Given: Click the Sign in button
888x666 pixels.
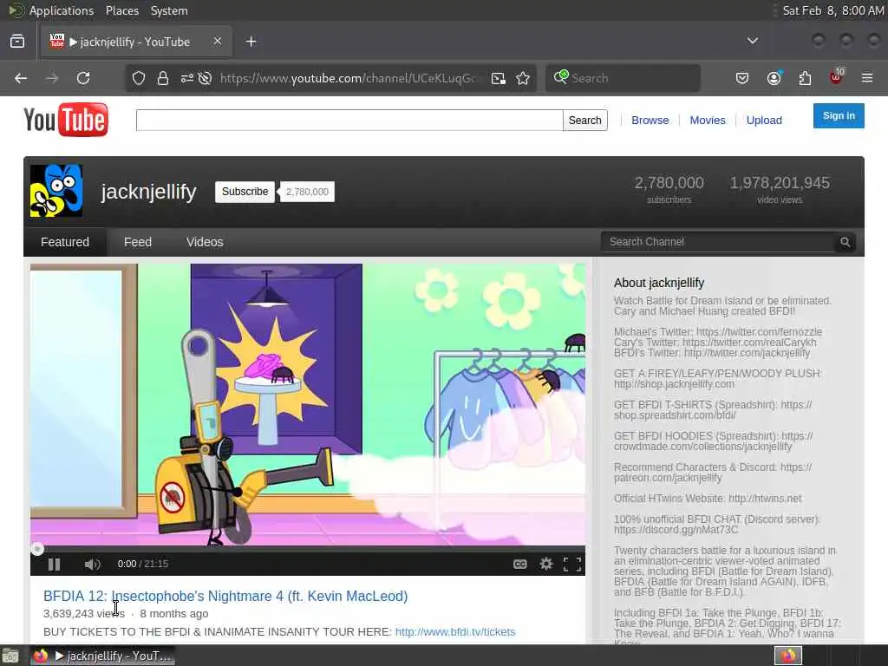Looking at the screenshot, I should tap(839, 115).
